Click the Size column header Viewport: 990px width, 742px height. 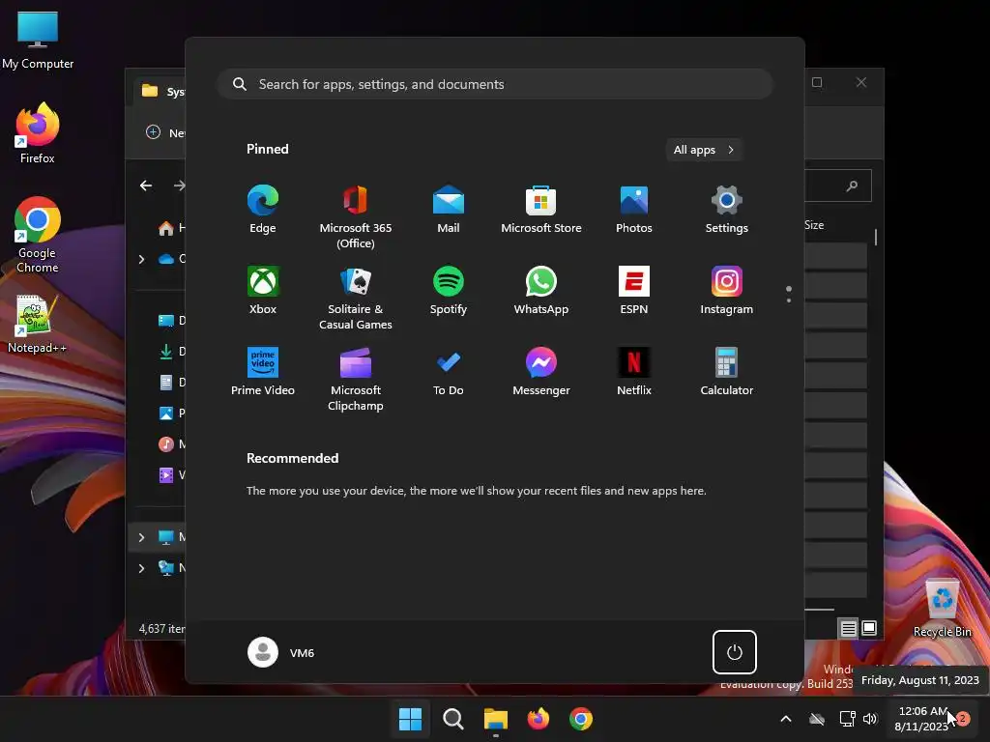(814, 225)
